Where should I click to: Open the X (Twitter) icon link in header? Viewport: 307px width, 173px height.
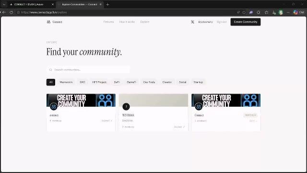point(192,22)
